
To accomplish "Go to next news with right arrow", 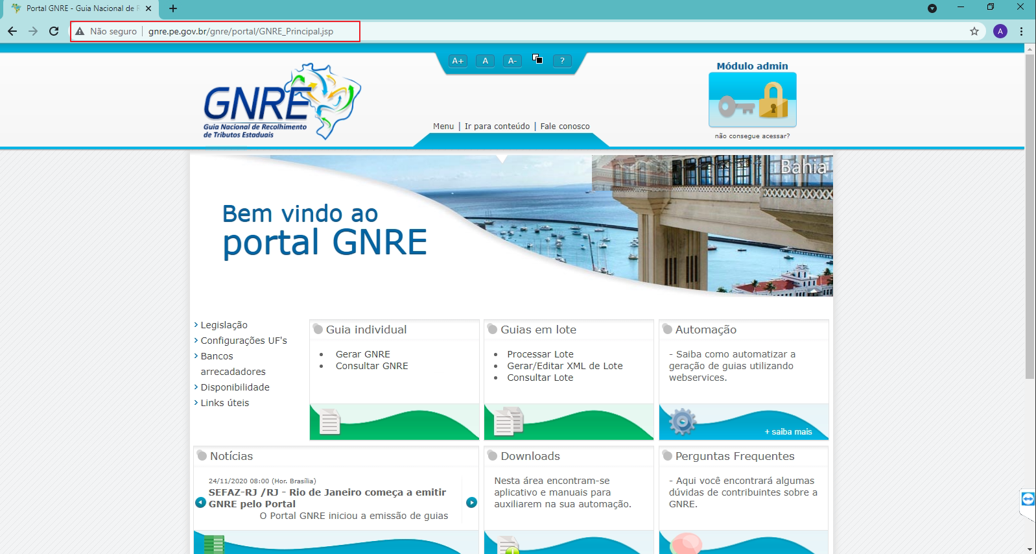I will [472, 502].
